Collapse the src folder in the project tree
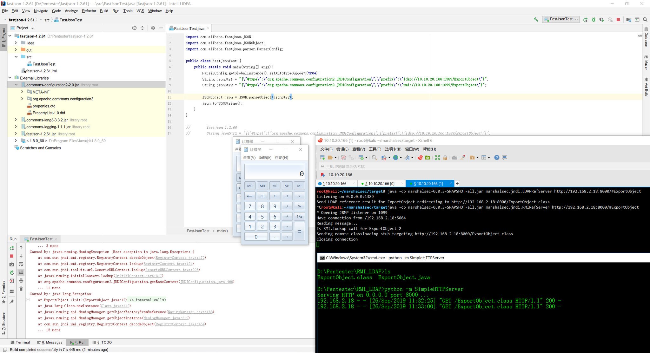The width and height of the screenshot is (650, 353). pyautogui.click(x=16, y=57)
